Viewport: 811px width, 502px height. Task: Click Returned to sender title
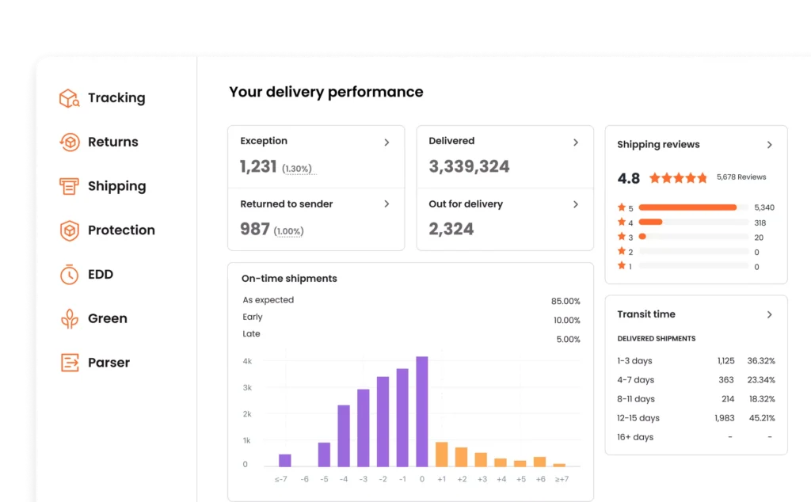coord(287,203)
